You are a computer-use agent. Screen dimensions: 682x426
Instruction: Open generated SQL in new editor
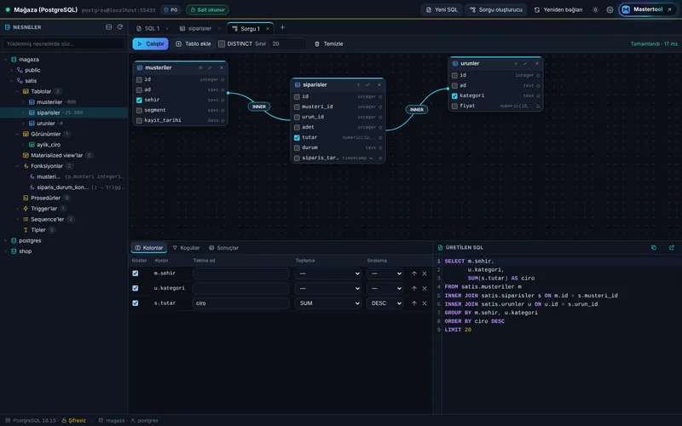tap(672, 247)
